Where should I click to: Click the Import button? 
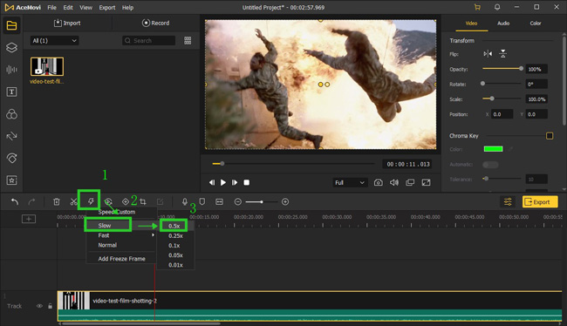(x=67, y=24)
